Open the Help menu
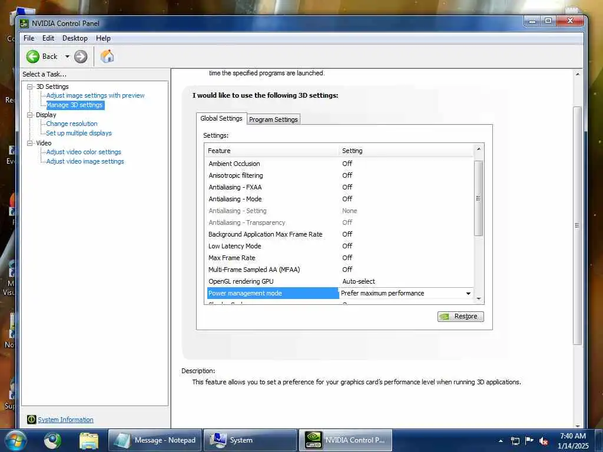The image size is (603, 452). (x=103, y=38)
